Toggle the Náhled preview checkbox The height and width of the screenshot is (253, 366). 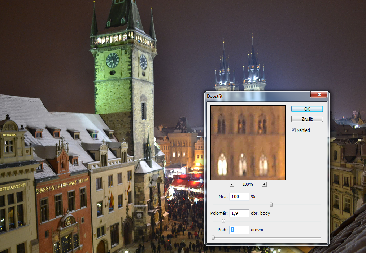pos(293,130)
